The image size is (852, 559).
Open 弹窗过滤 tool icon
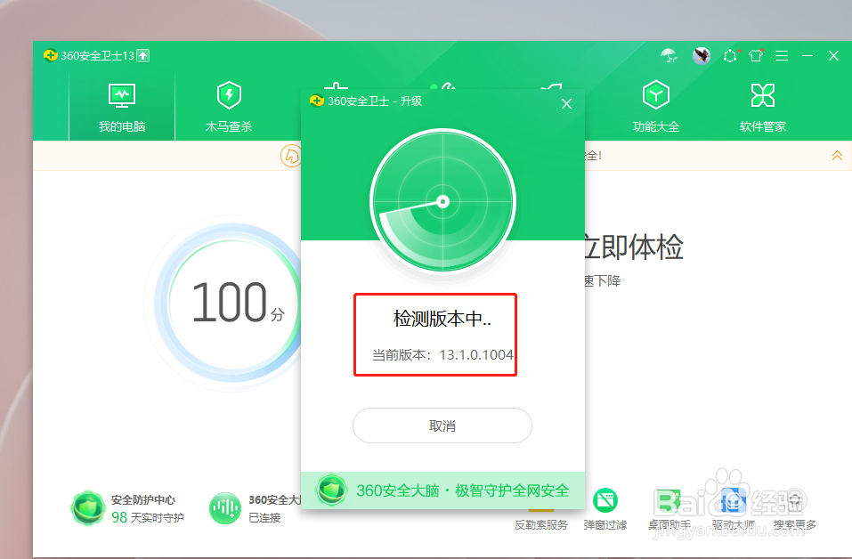pyautogui.click(x=605, y=501)
